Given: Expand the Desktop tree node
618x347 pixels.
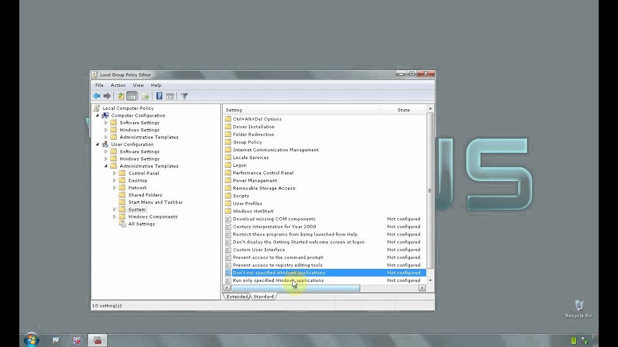Looking at the screenshot, I should (114, 180).
